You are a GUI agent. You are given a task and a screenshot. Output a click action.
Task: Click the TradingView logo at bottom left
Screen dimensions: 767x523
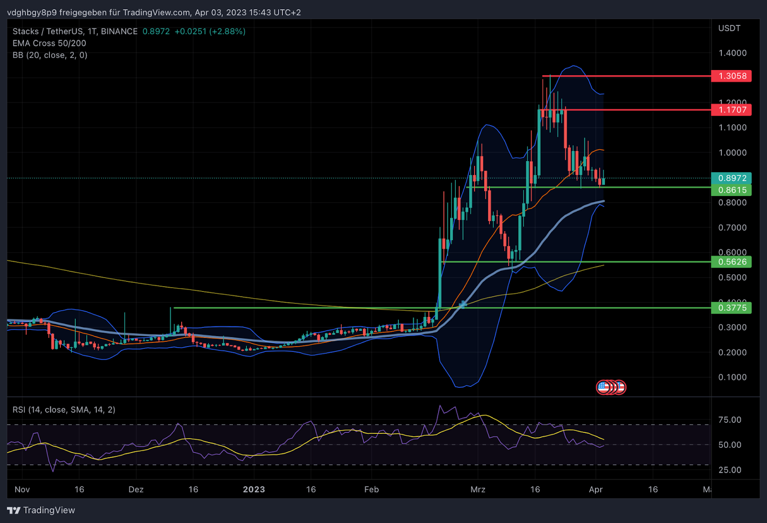click(41, 510)
